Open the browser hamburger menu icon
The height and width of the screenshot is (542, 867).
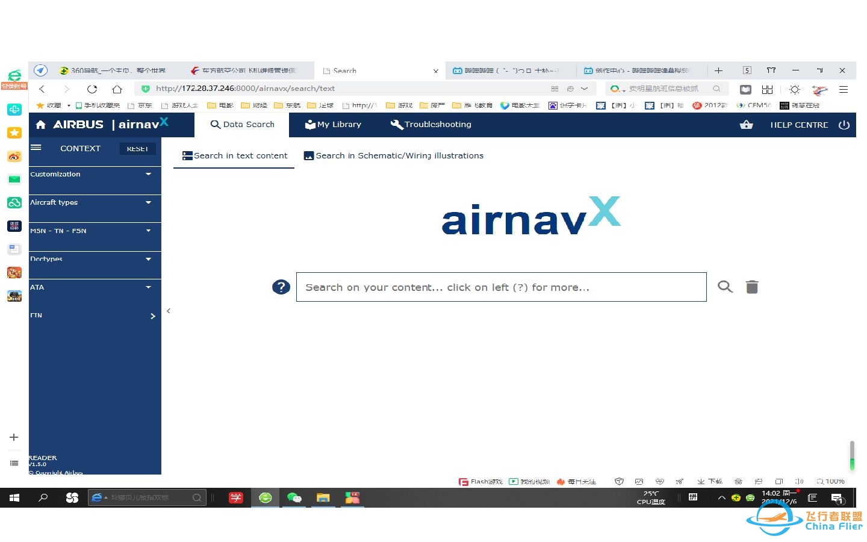(x=844, y=89)
